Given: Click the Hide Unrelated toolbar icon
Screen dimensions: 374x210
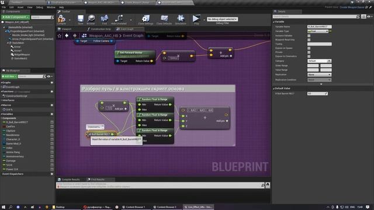Looking at the screenshot, I should click(x=119, y=19).
